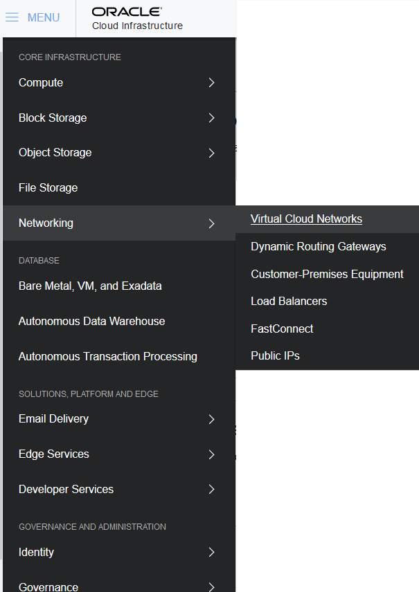Open Autonomous Transaction Processing

[107, 356]
